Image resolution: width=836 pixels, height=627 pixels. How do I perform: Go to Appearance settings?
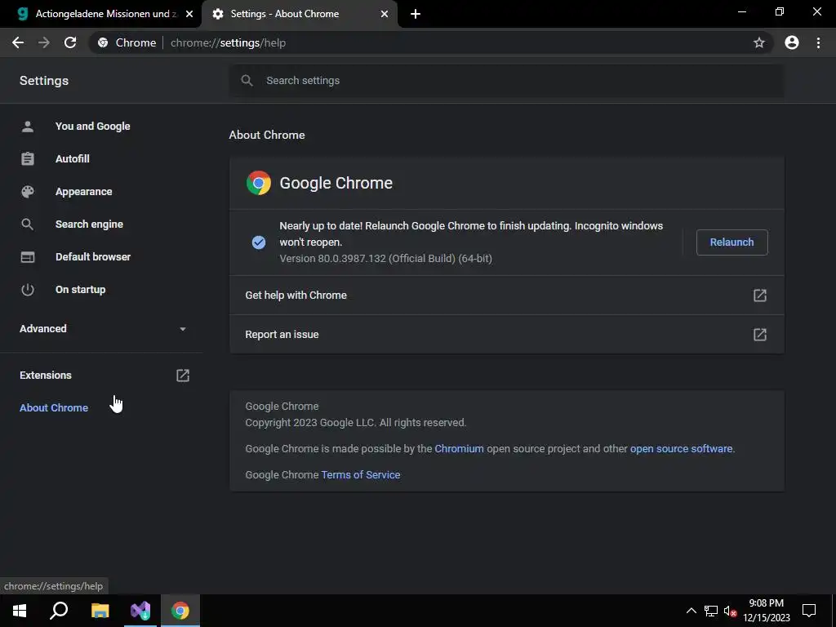(84, 191)
